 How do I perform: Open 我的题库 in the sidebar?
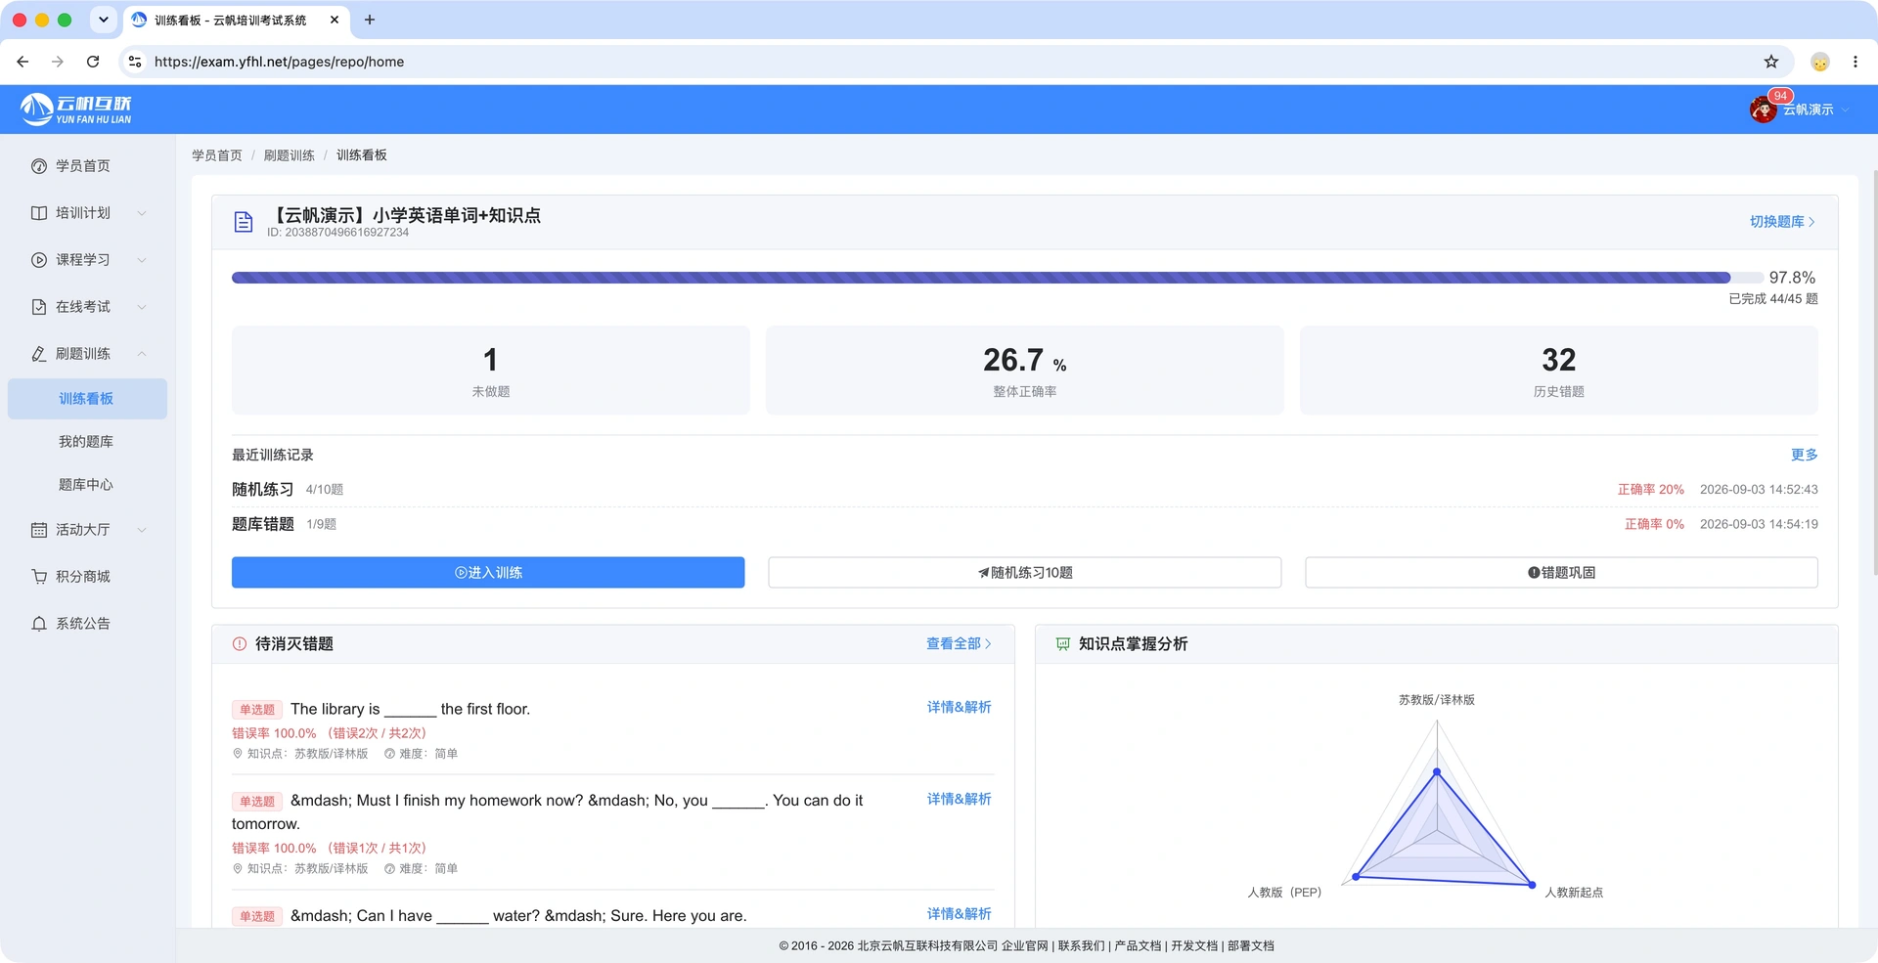tap(87, 442)
